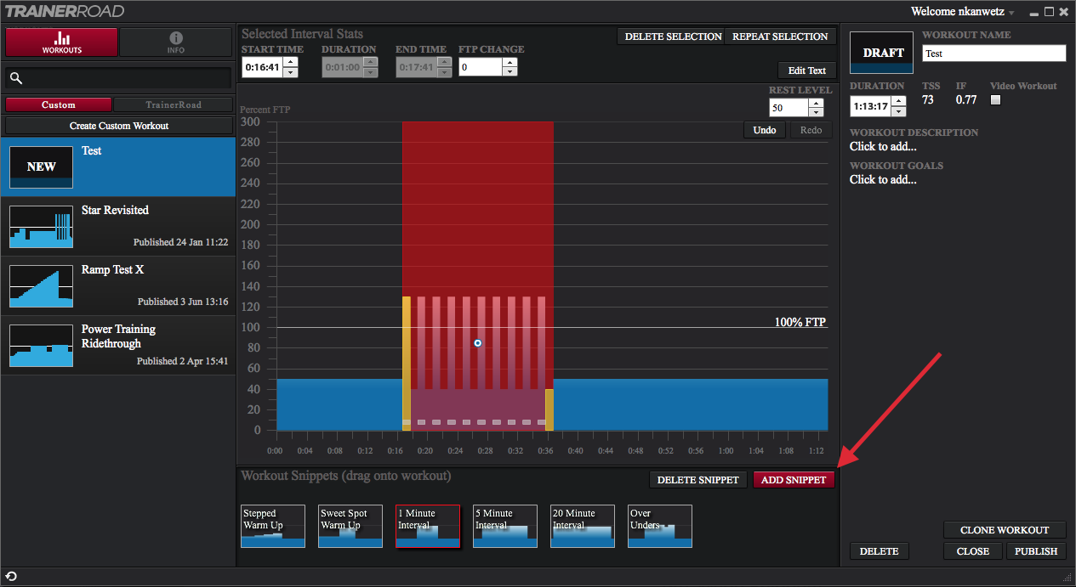1076x587 pixels.
Task: Undo the last workout edit
Action: (x=765, y=130)
